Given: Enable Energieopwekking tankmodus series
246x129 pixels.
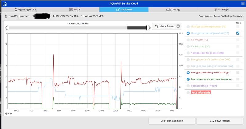Looking at the screenshot, I should click(188, 66).
